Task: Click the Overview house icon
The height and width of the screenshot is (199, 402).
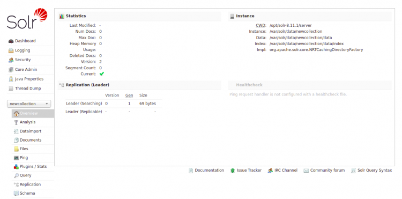Action: tap(16, 113)
